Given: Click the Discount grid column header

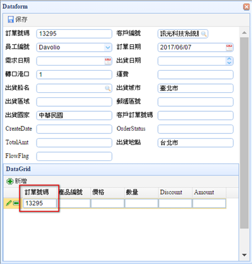Looking at the screenshot, I should 176,192.
